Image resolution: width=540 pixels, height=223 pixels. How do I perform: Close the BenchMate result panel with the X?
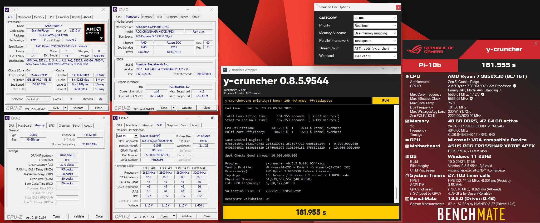[536, 43]
